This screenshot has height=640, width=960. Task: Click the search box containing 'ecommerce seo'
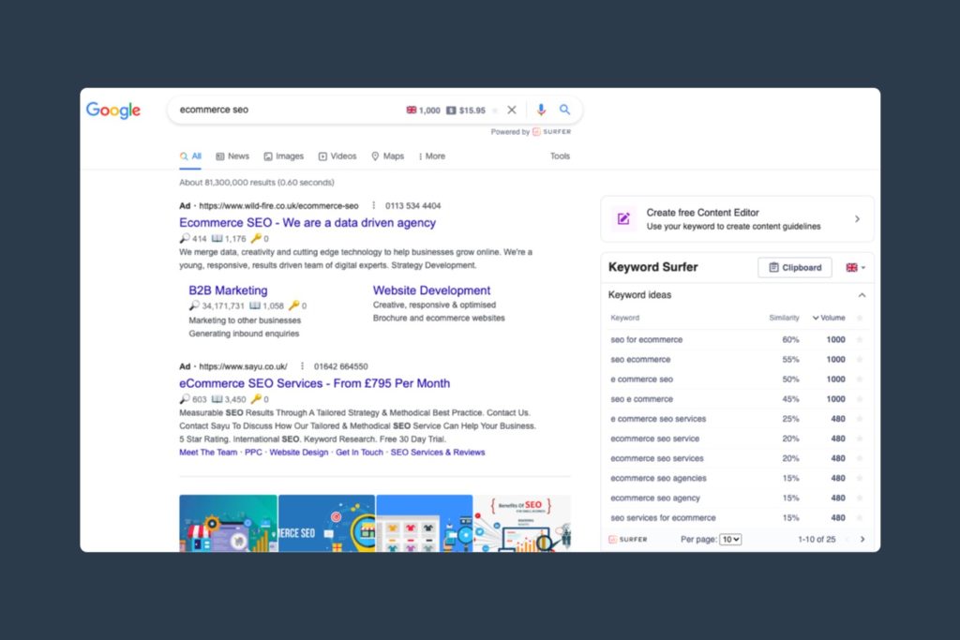tap(281, 110)
